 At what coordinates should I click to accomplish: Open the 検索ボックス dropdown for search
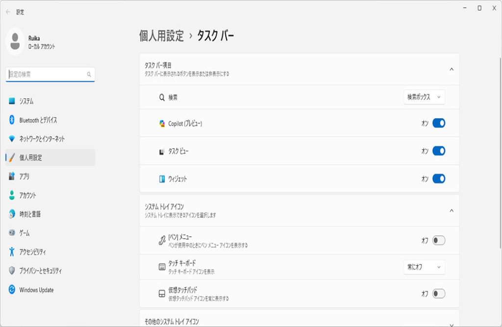[x=424, y=97]
